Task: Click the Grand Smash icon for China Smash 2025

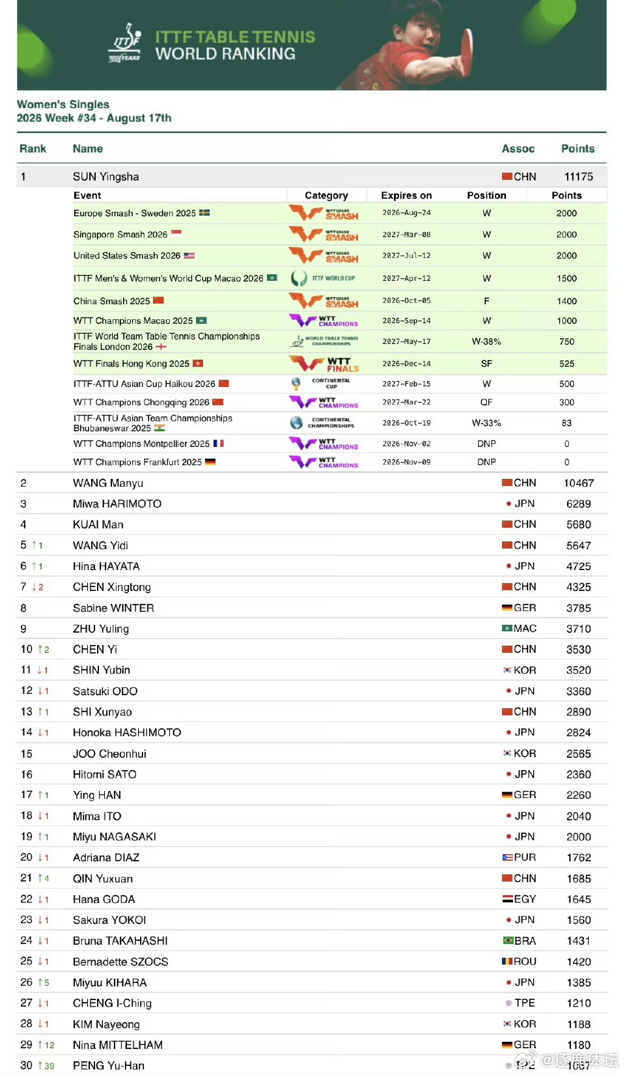Action: click(x=324, y=301)
